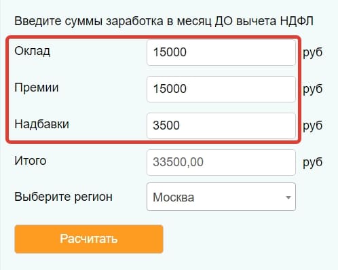The height and width of the screenshot is (270, 338).
Task: Click the word заработка in the heading
Action: (134, 22)
